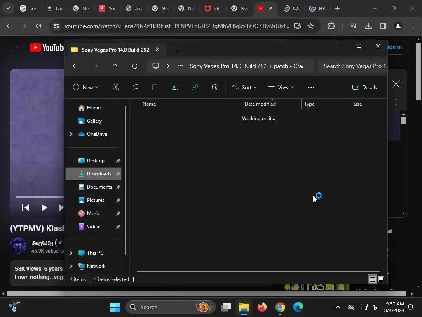The width and height of the screenshot is (422, 317).
Task: Open Music quick access folder
Action: tap(94, 213)
